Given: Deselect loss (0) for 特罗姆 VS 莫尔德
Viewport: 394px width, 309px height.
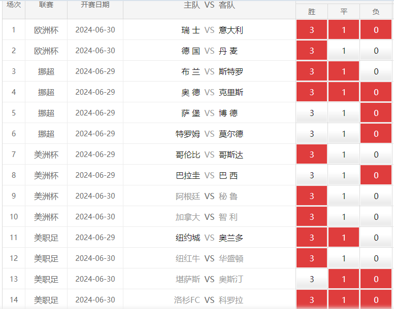Looking at the screenshot, I should pos(376,134).
